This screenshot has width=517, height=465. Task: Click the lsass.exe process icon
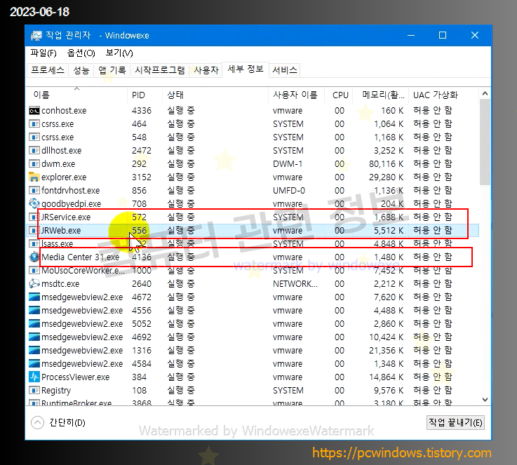(x=34, y=244)
